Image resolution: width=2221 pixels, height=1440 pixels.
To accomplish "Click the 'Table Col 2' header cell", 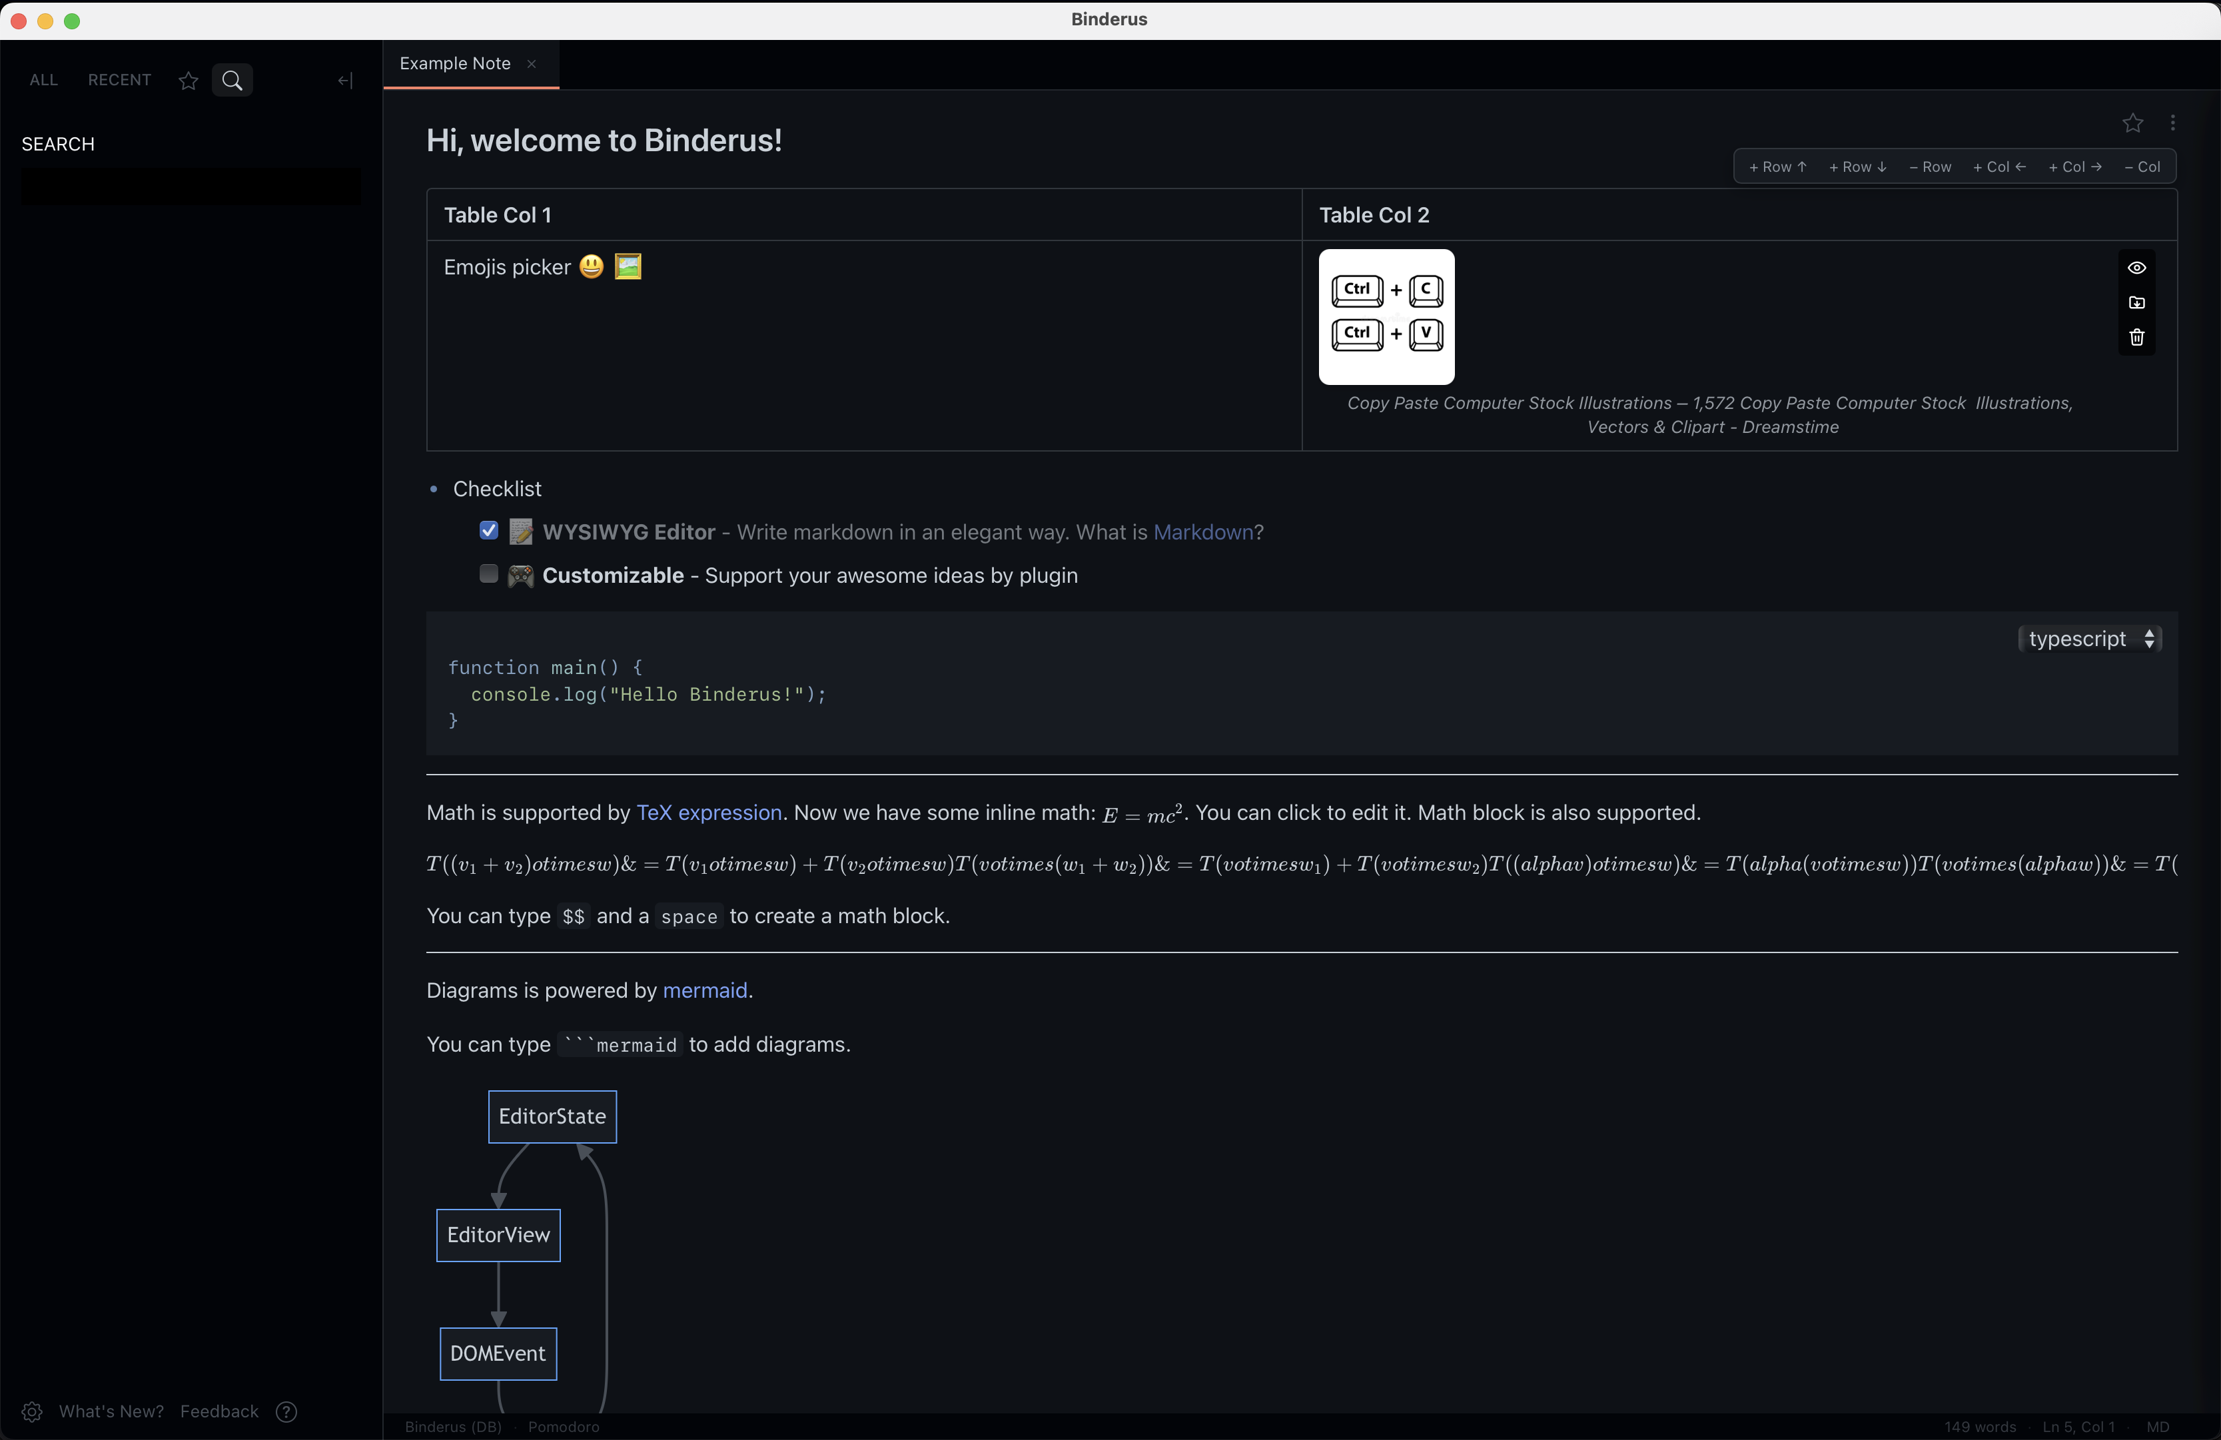I will pos(1739,214).
